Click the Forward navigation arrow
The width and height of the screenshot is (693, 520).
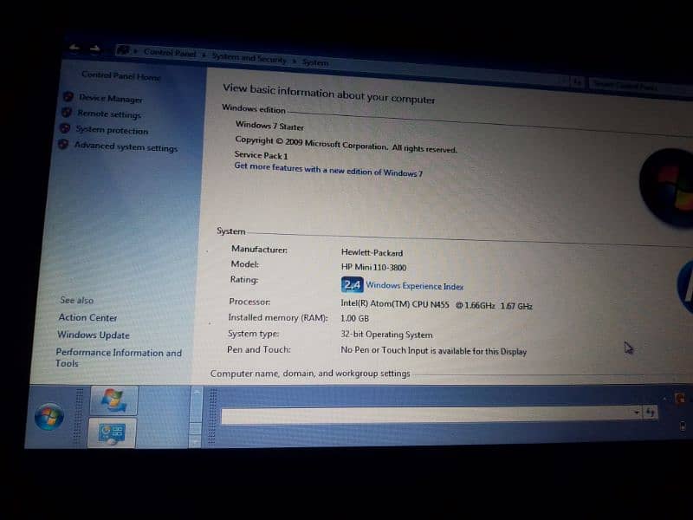pyautogui.click(x=95, y=49)
